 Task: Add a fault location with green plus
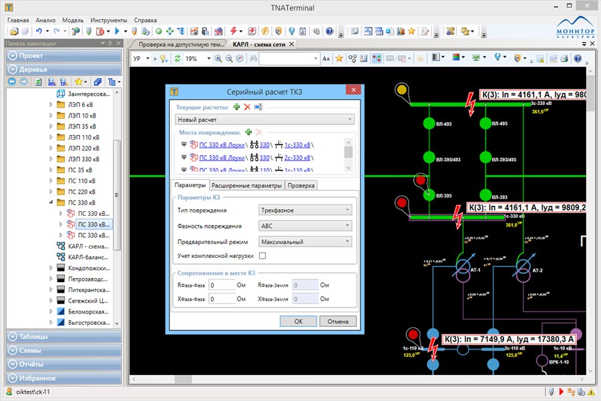tap(248, 132)
